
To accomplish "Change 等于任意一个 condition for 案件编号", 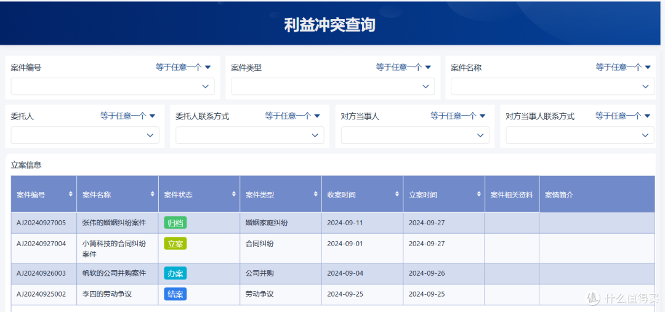I will 183,67.
